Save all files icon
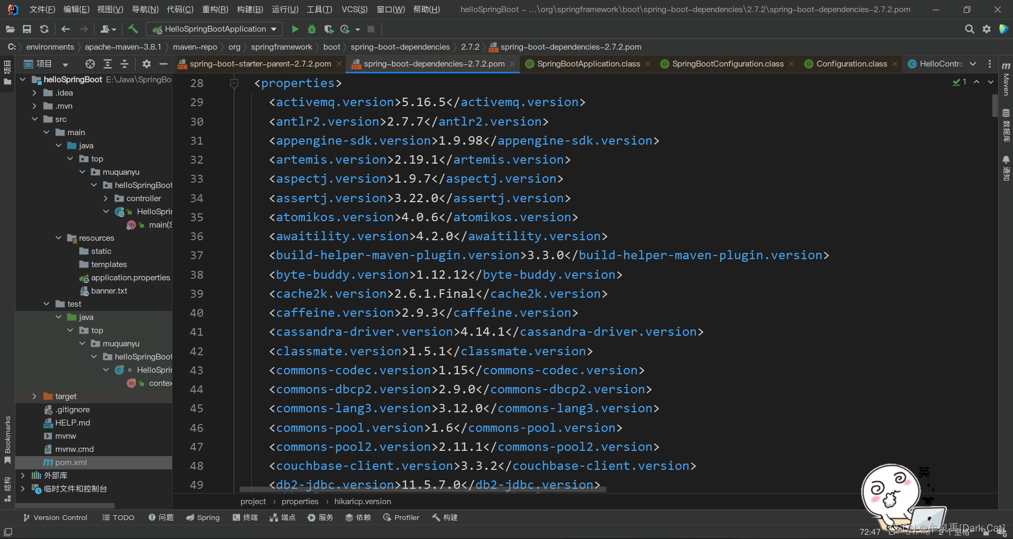1013x539 pixels. tap(27, 29)
